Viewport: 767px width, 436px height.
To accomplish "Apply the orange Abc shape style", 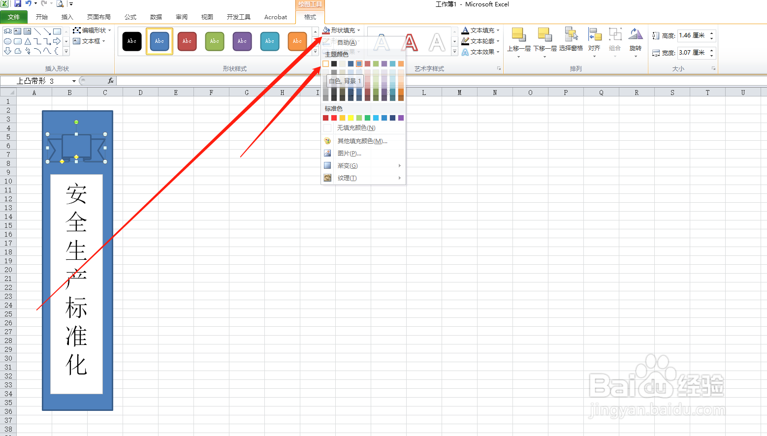I will tap(297, 41).
